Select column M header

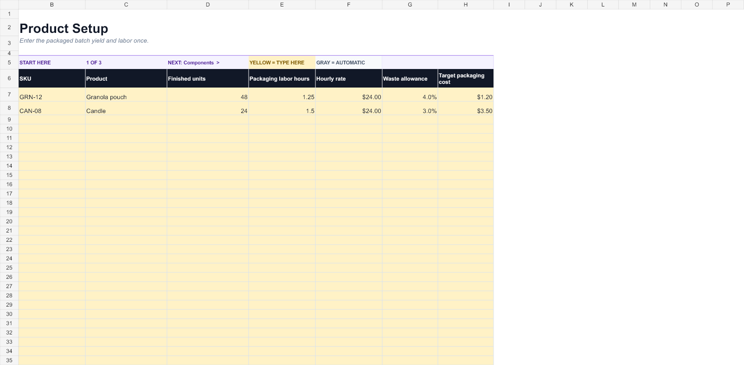(634, 5)
